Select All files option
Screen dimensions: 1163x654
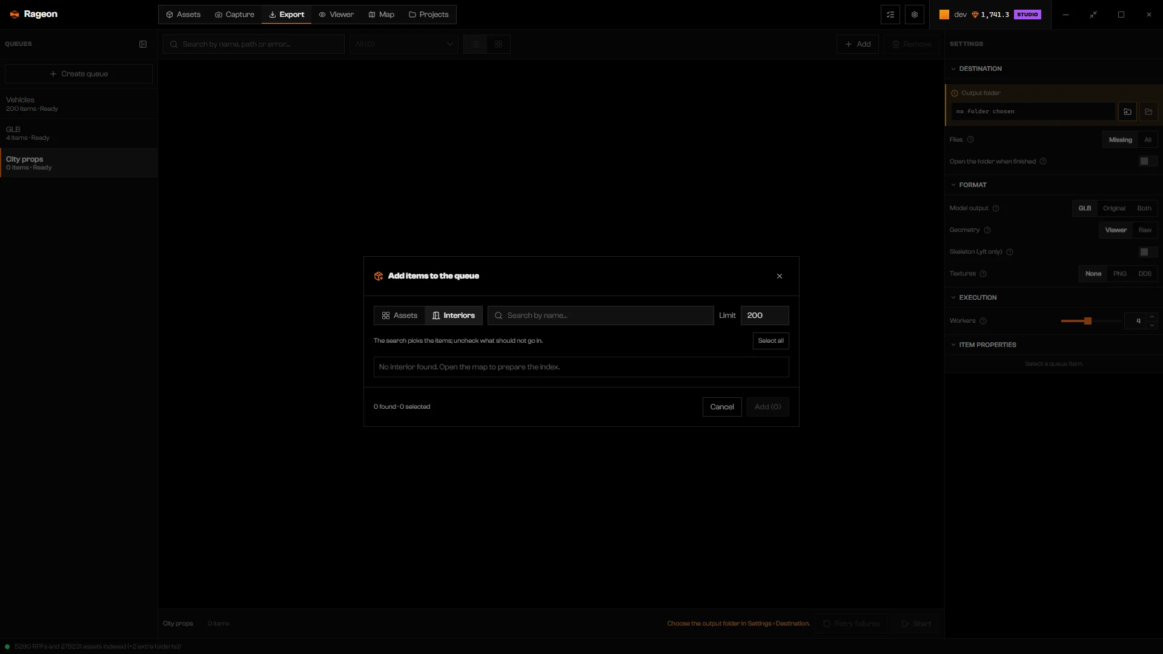tap(1148, 140)
